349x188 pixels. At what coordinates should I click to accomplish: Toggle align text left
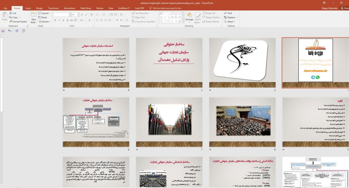pyautogui.click(x=97, y=20)
